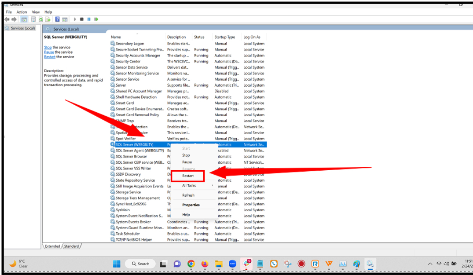Click the green Restart Service toolbar icon
The image size is (473, 275).
coord(96,19)
